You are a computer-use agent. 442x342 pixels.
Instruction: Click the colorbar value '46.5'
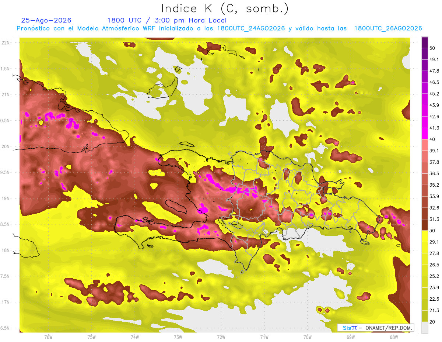point(434,82)
